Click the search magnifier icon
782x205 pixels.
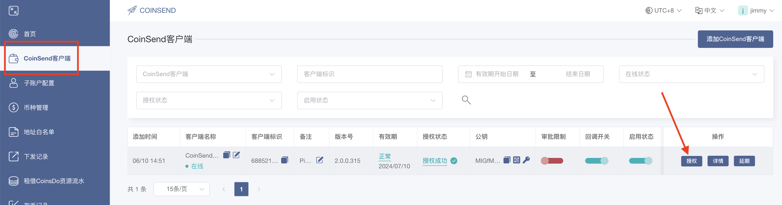466,100
